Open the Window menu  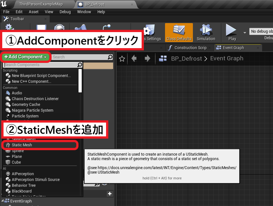click(x=84, y=12)
